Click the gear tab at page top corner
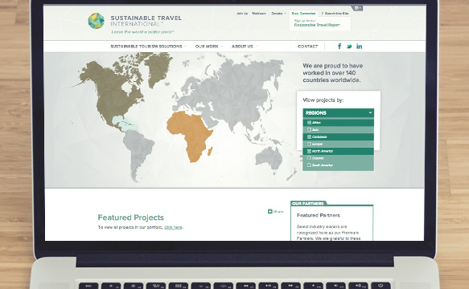This screenshot has height=289, width=469. coord(357,8)
